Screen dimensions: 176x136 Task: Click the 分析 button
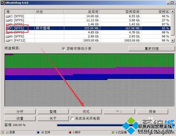coord(20,111)
